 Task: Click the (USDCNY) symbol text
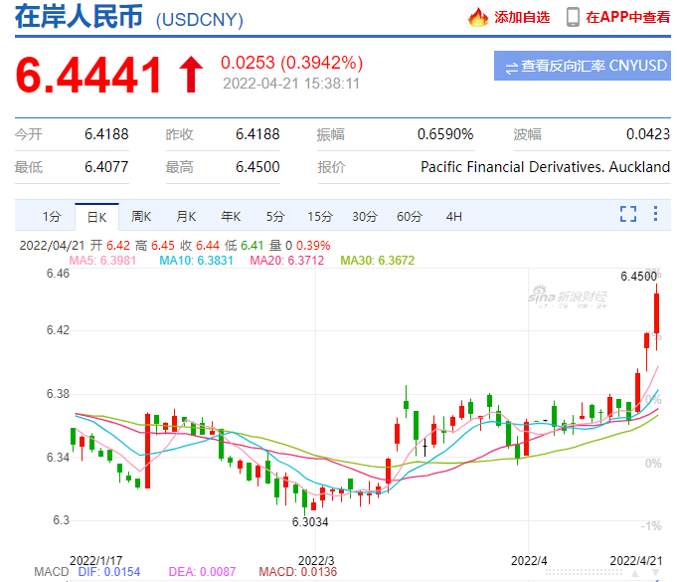(200, 20)
